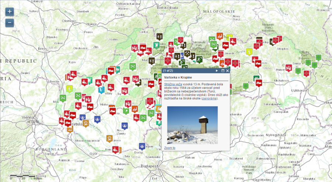Select the orange marker near Mosonmagyaróvár
The width and height of the screenshot is (332, 182).
coord(109,138)
